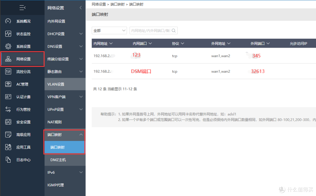Click tcp in the 123 port row

click(174, 56)
